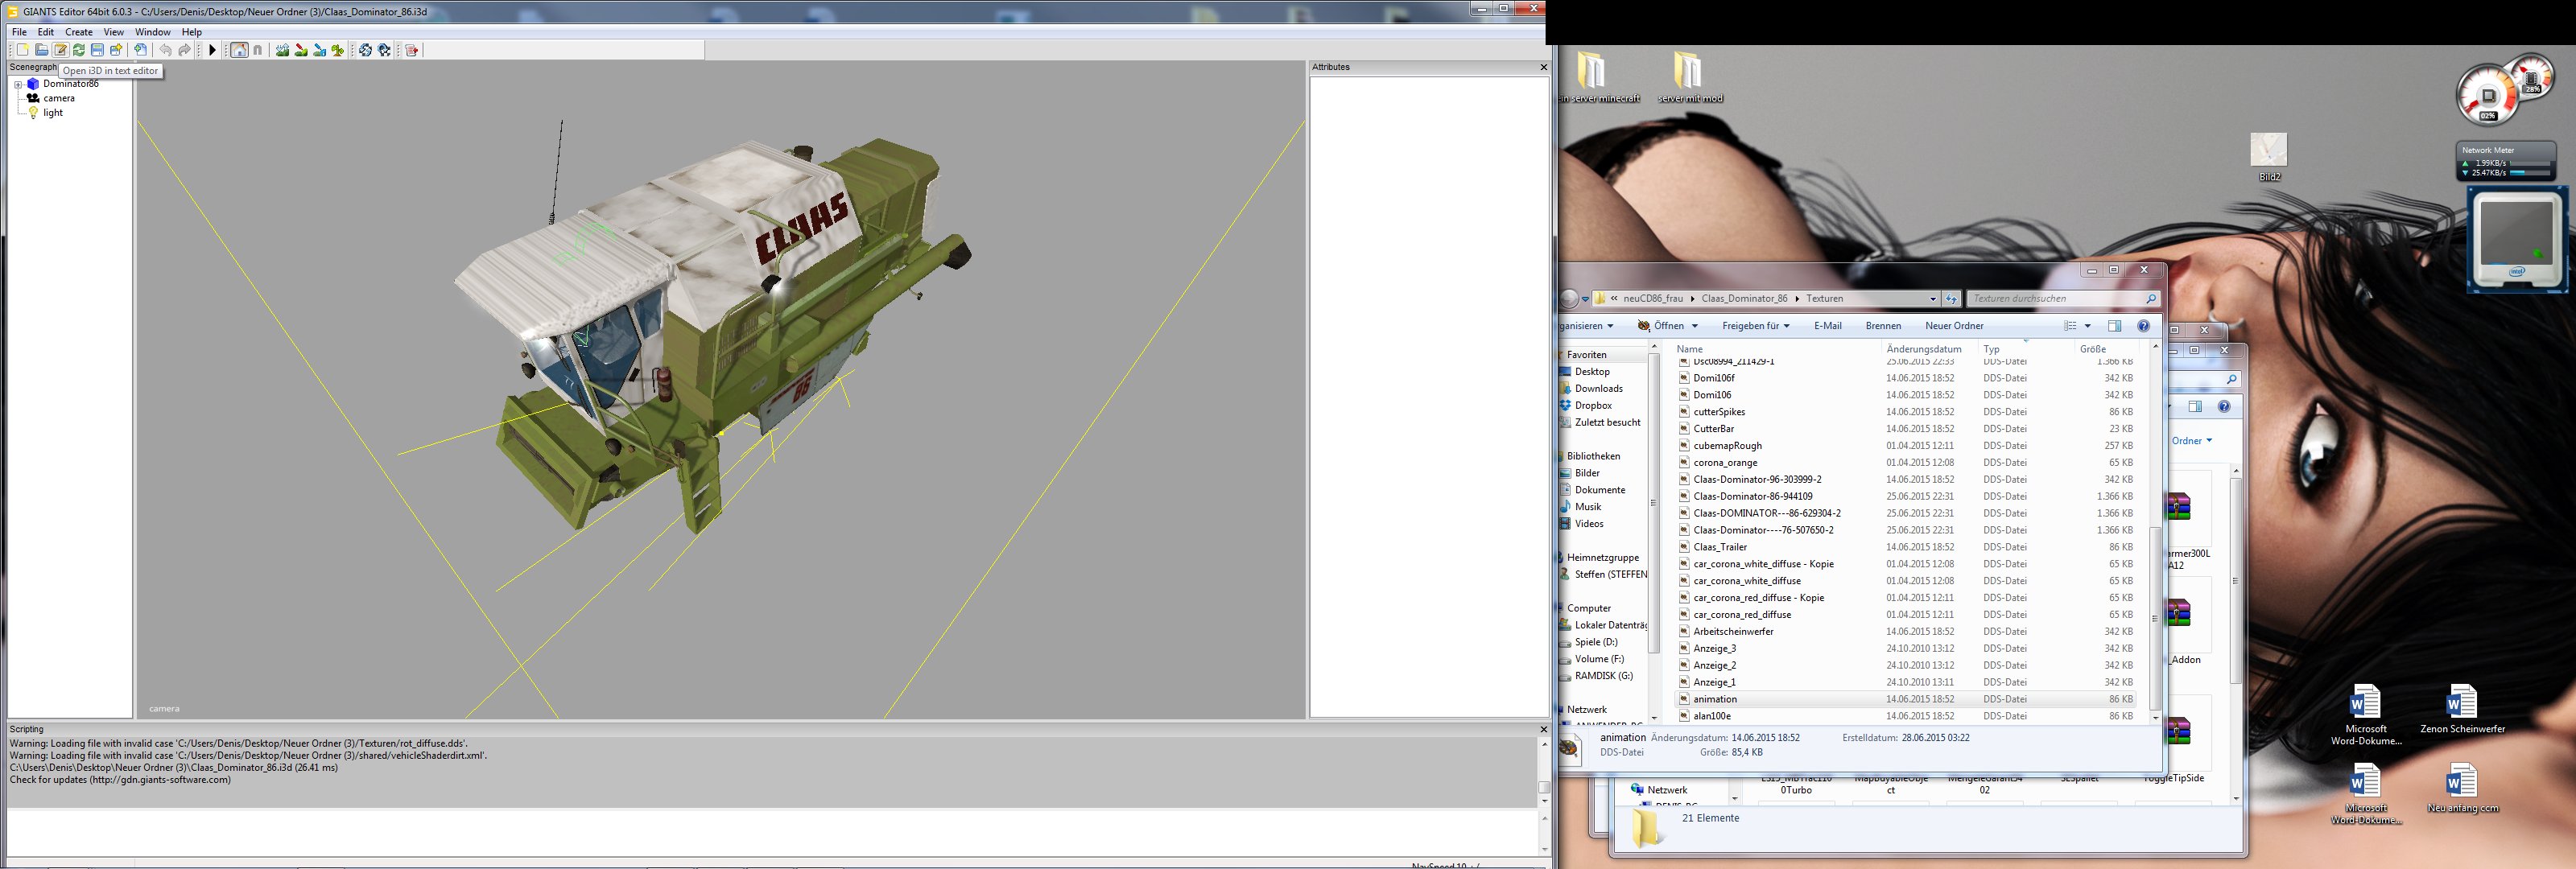Start play mode with the black play arrow
2576x869 pixels.
point(212,50)
